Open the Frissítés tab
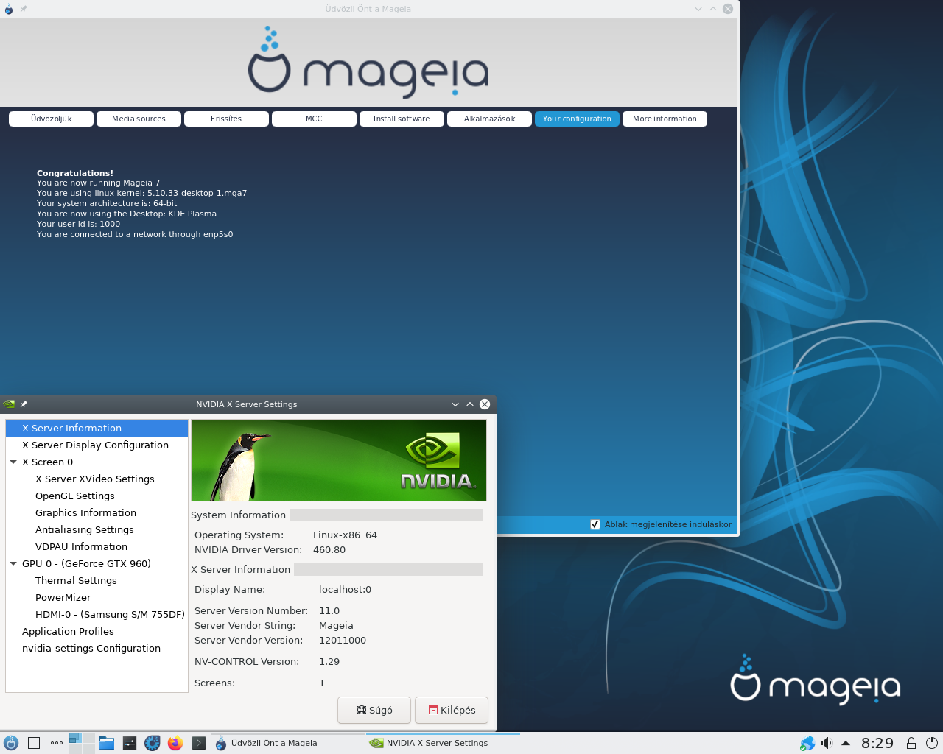Screen dimensions: 943x754 226,119
